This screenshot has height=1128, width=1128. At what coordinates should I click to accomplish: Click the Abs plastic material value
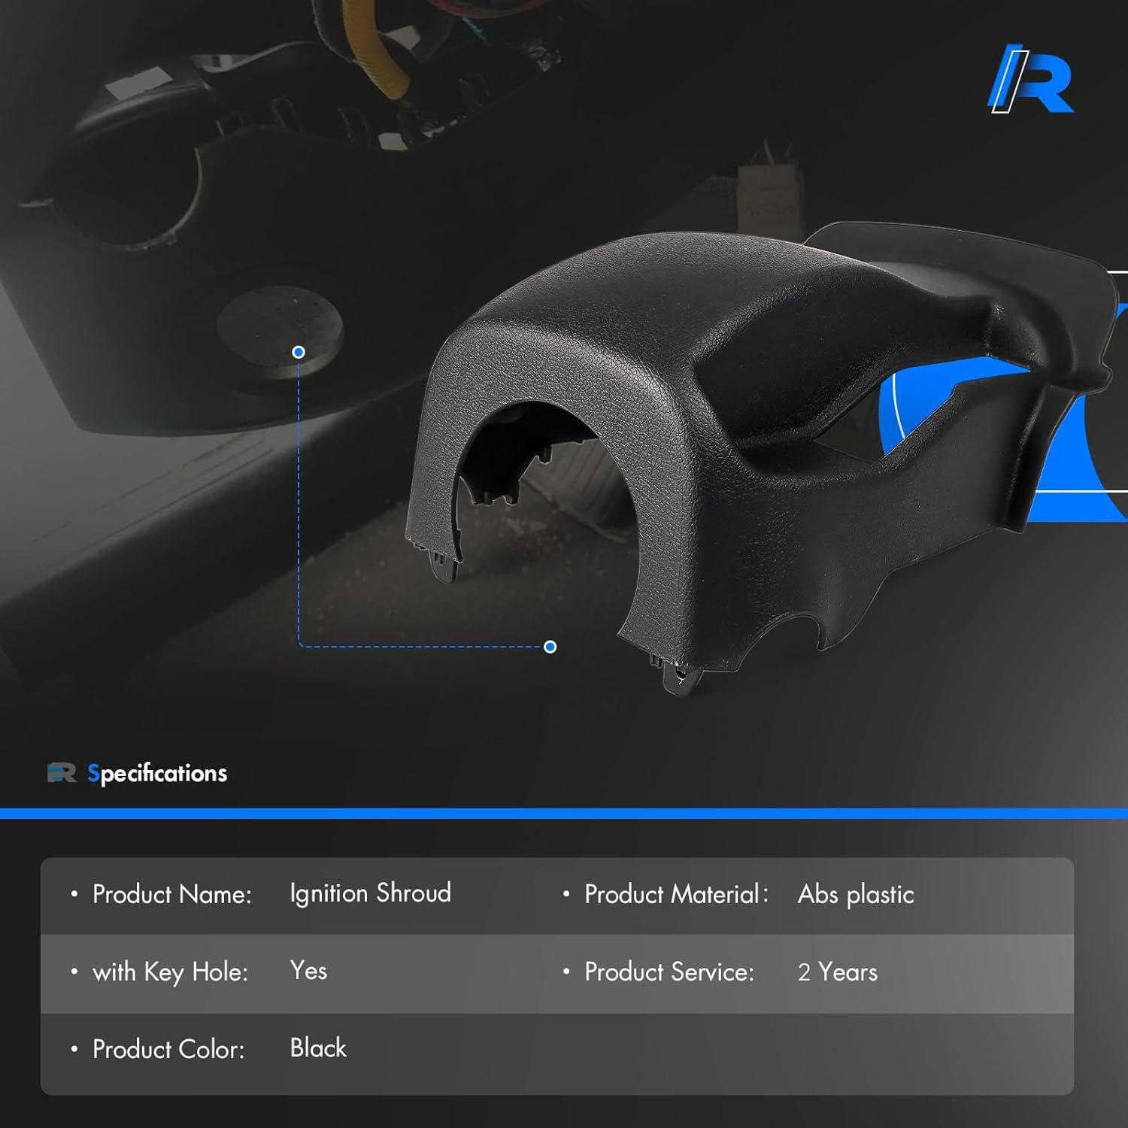855,894
